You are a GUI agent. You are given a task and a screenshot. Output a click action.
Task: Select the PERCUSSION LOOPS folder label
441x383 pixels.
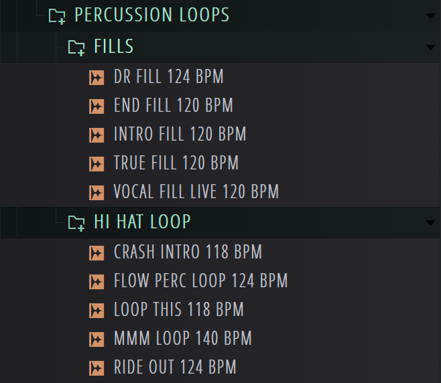coord(152,15)
